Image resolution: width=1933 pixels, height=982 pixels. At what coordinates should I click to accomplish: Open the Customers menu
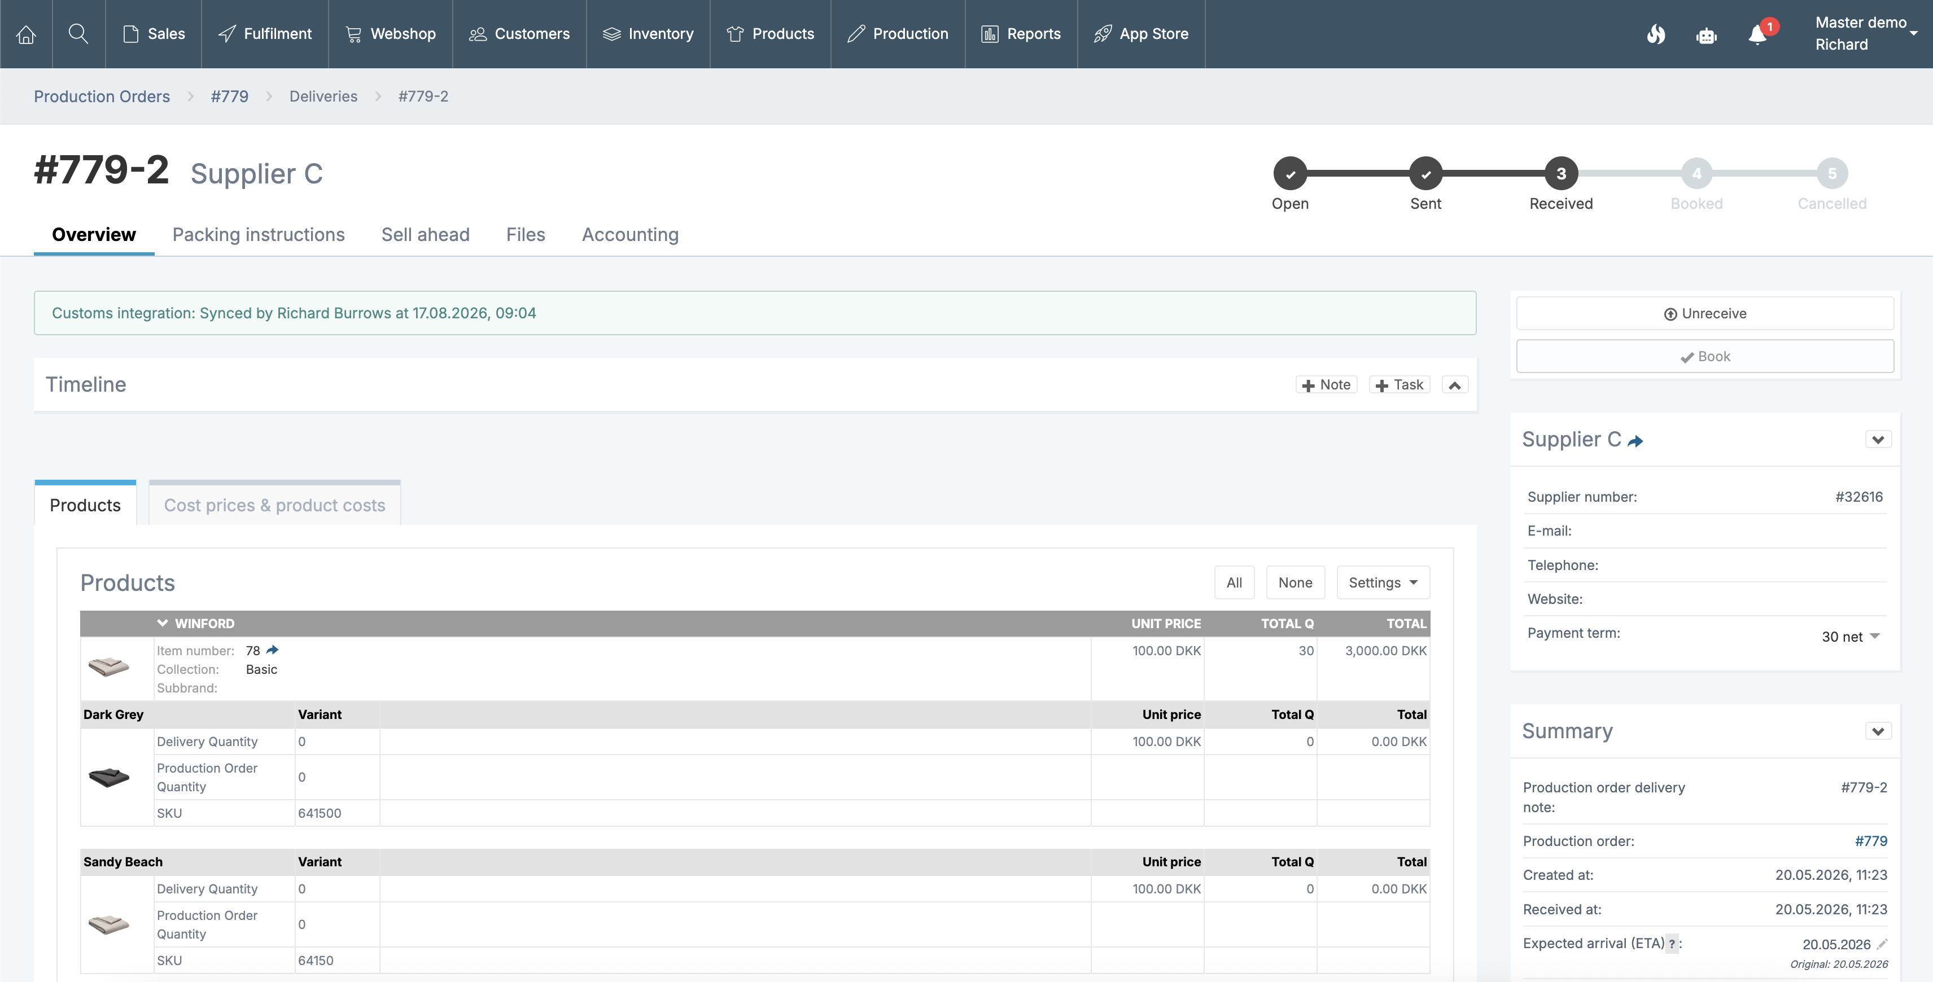(x=519, y=34)
